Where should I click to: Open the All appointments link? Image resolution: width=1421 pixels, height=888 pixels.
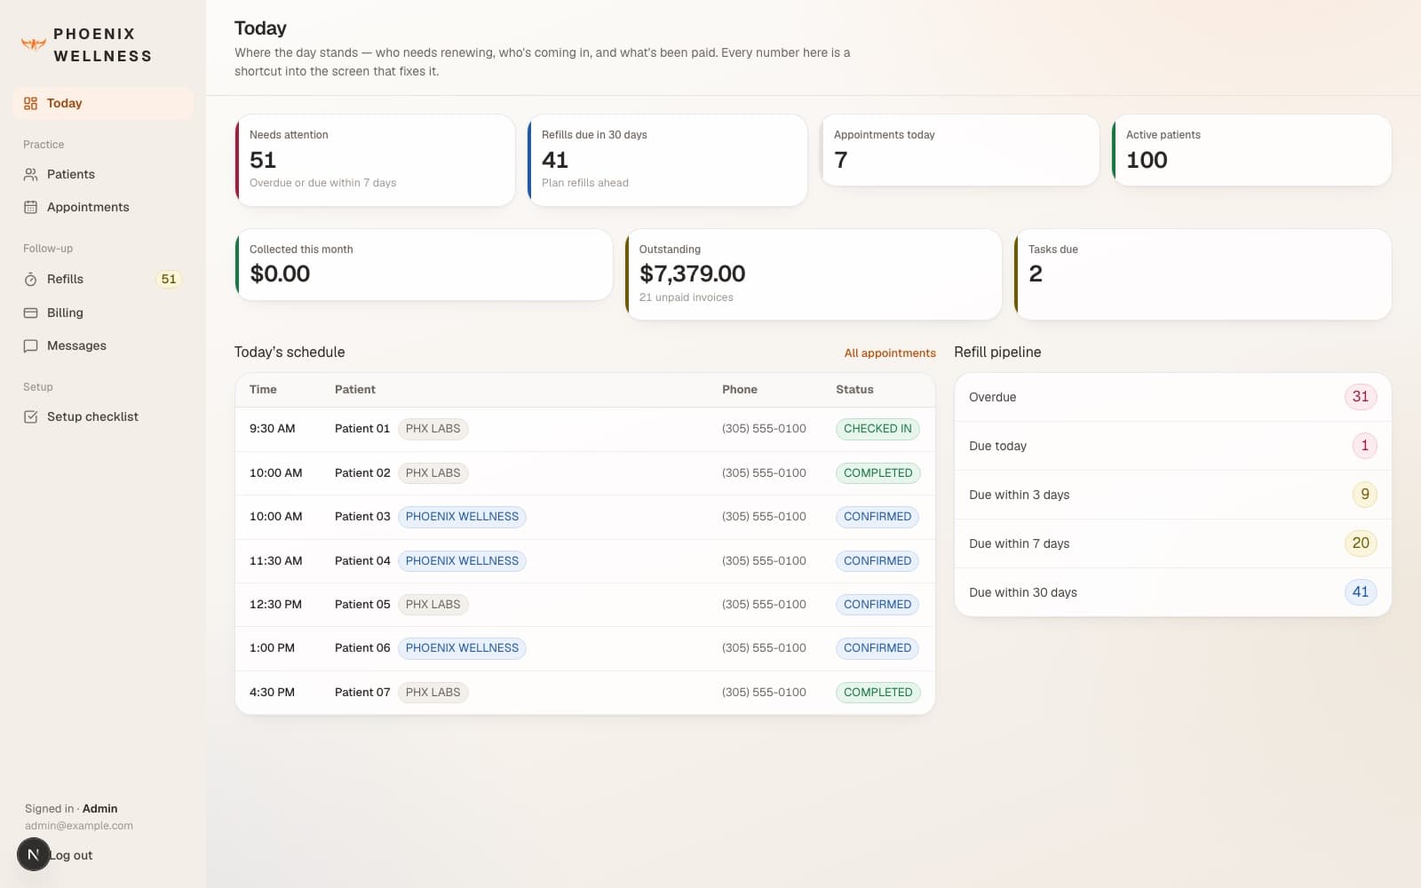[890, 353]
